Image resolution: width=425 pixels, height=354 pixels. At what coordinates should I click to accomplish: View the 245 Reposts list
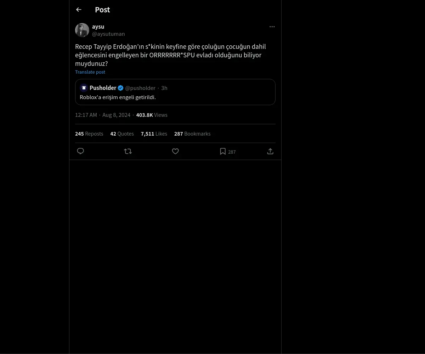coord(89,134)
